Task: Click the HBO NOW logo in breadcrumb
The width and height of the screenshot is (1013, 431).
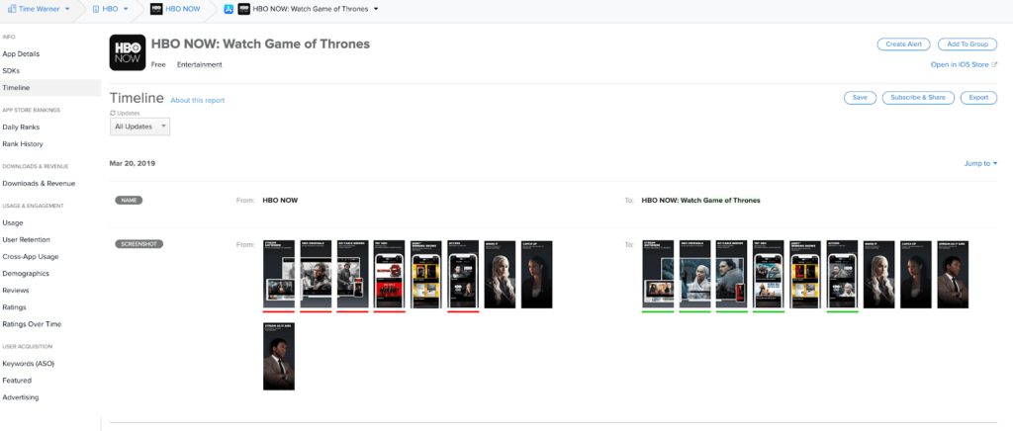Action: (156, 8)
